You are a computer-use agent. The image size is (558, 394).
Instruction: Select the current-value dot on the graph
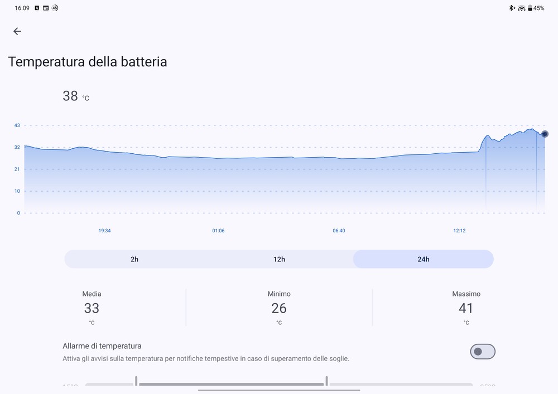point(545,134)
